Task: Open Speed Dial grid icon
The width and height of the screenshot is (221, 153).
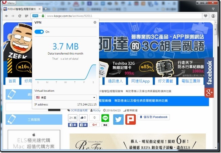Action: [26, 16]
